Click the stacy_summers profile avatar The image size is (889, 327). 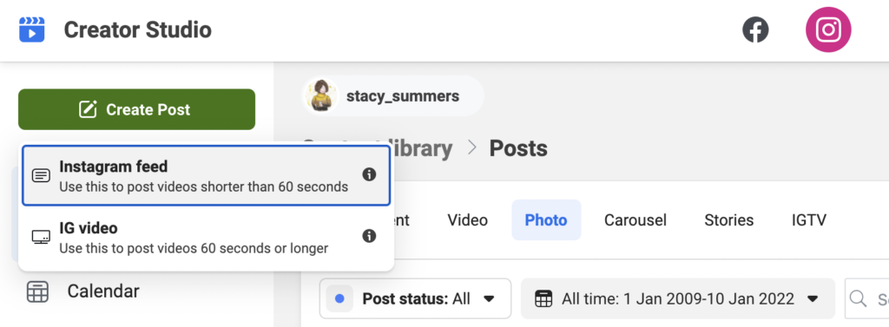point(321,95)
